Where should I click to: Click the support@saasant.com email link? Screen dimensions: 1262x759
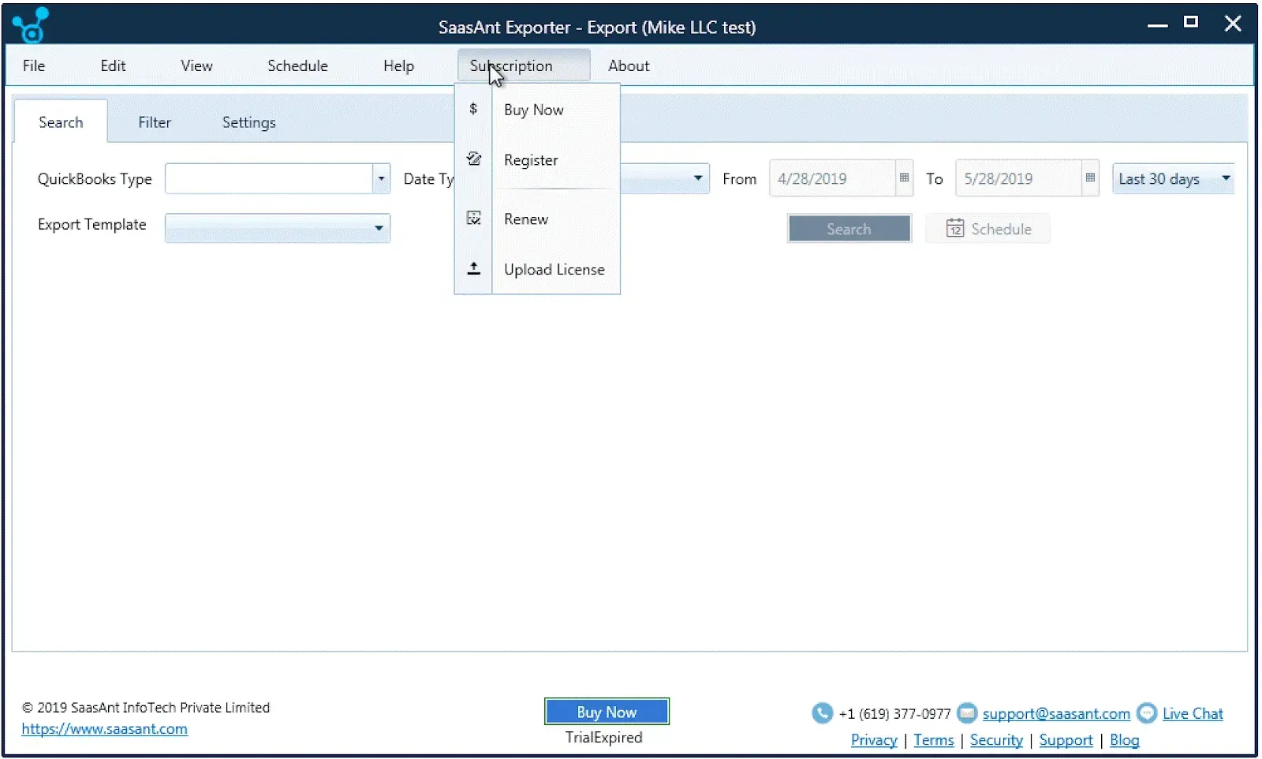coord(1056,713)
